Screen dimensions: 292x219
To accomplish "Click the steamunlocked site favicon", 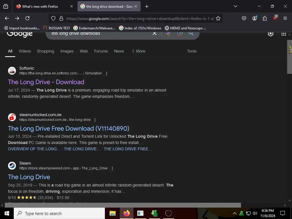I will click(12, 117).
